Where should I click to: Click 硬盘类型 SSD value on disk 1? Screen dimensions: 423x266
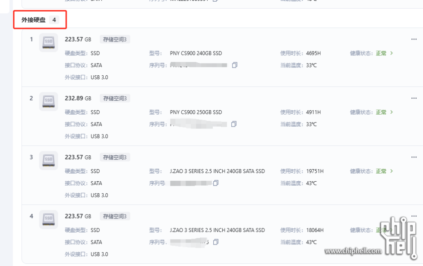pyautogui.click(x=95, y=53)
